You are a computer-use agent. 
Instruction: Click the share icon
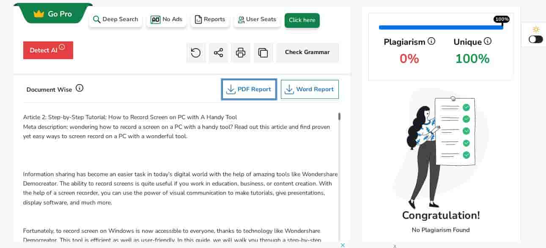coord(218,53)
